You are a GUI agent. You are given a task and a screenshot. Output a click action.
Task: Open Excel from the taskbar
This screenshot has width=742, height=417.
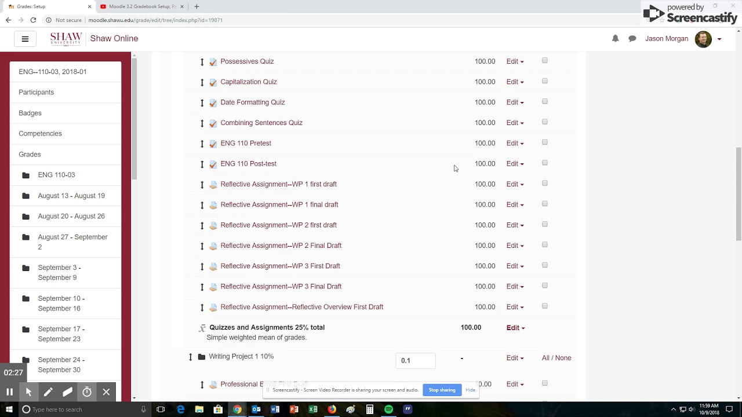pyautogui.click(x=313, y=409)
